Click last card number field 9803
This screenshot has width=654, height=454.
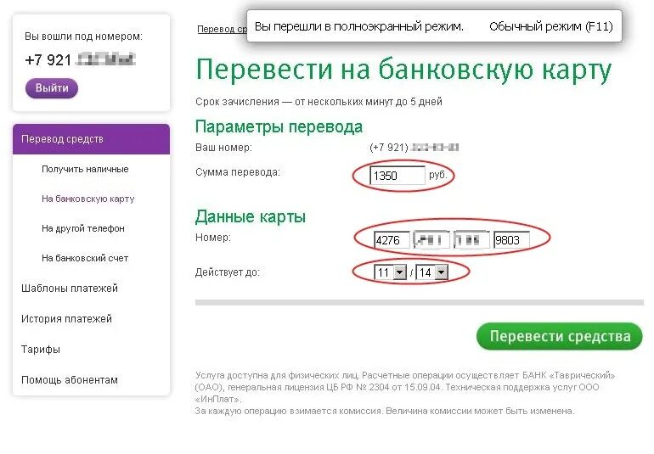tap(511, 240)
